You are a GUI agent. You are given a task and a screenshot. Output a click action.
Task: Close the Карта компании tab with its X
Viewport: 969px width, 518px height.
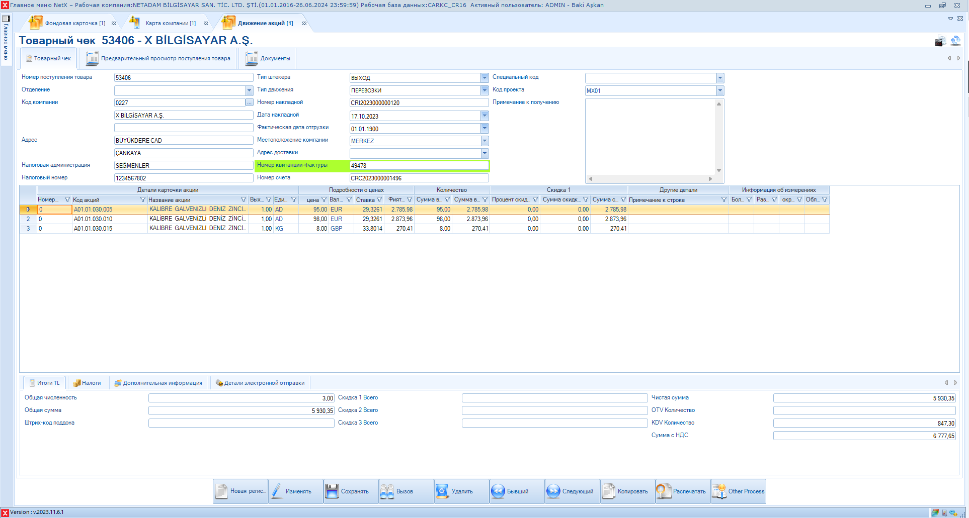coord(206,24)
